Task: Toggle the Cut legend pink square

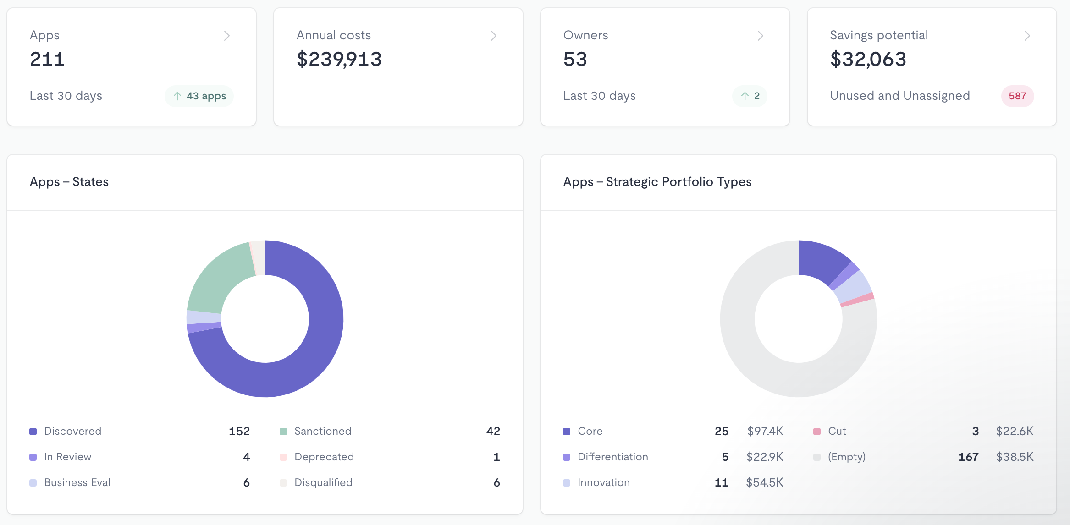Action: pyautogui.click(x=817, y=432)
